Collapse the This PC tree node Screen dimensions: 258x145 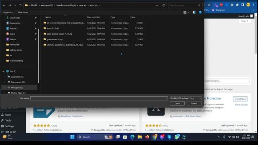4,71
